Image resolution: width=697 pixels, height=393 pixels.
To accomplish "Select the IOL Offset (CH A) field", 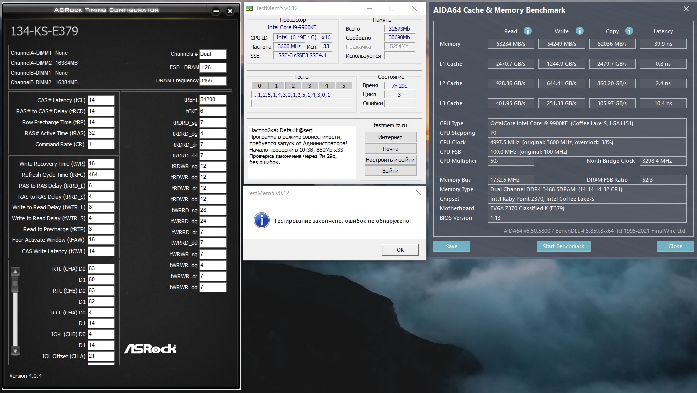I will click(101, 356).
